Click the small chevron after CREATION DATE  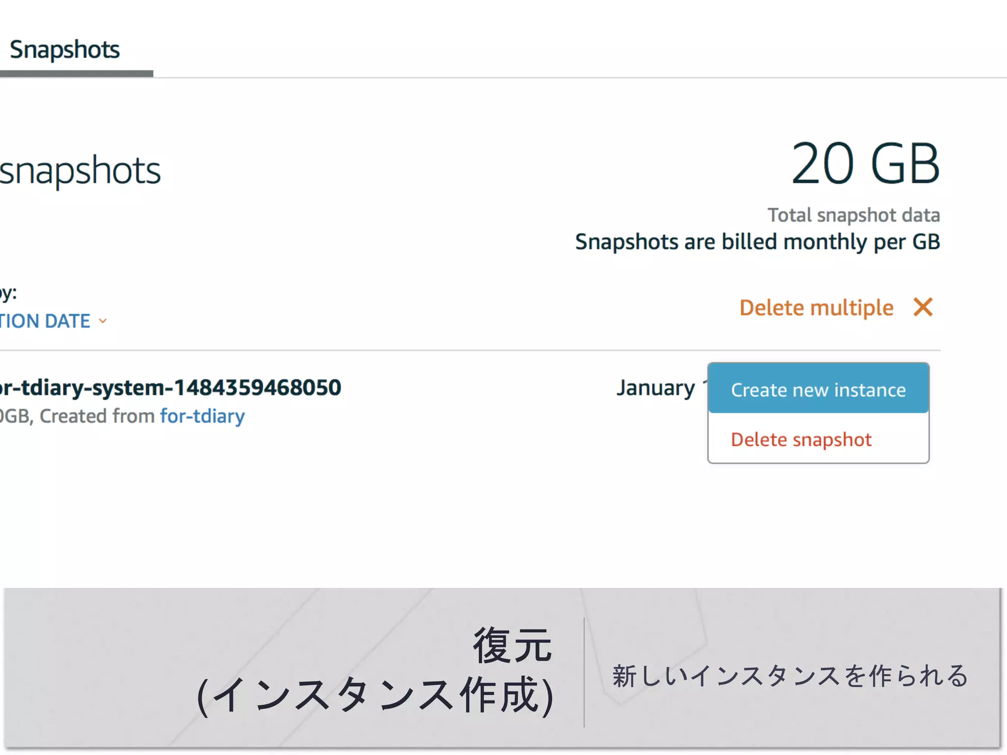pyautogui.click(x=103, y=321)
